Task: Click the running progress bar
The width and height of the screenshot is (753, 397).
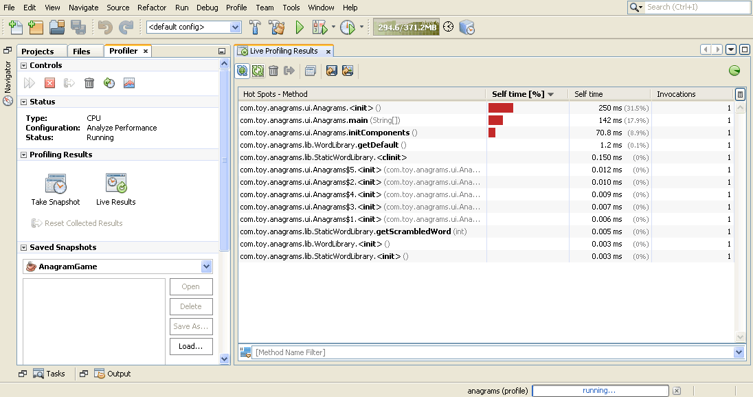Action: pyautogui.click(x=600, y=391)
